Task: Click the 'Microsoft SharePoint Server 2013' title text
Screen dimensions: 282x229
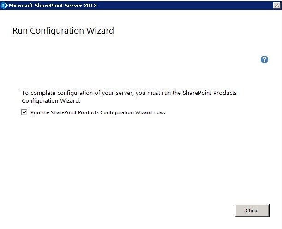Action: (53, 6)
